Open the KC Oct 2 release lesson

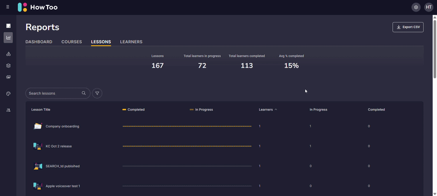[58, 146]
